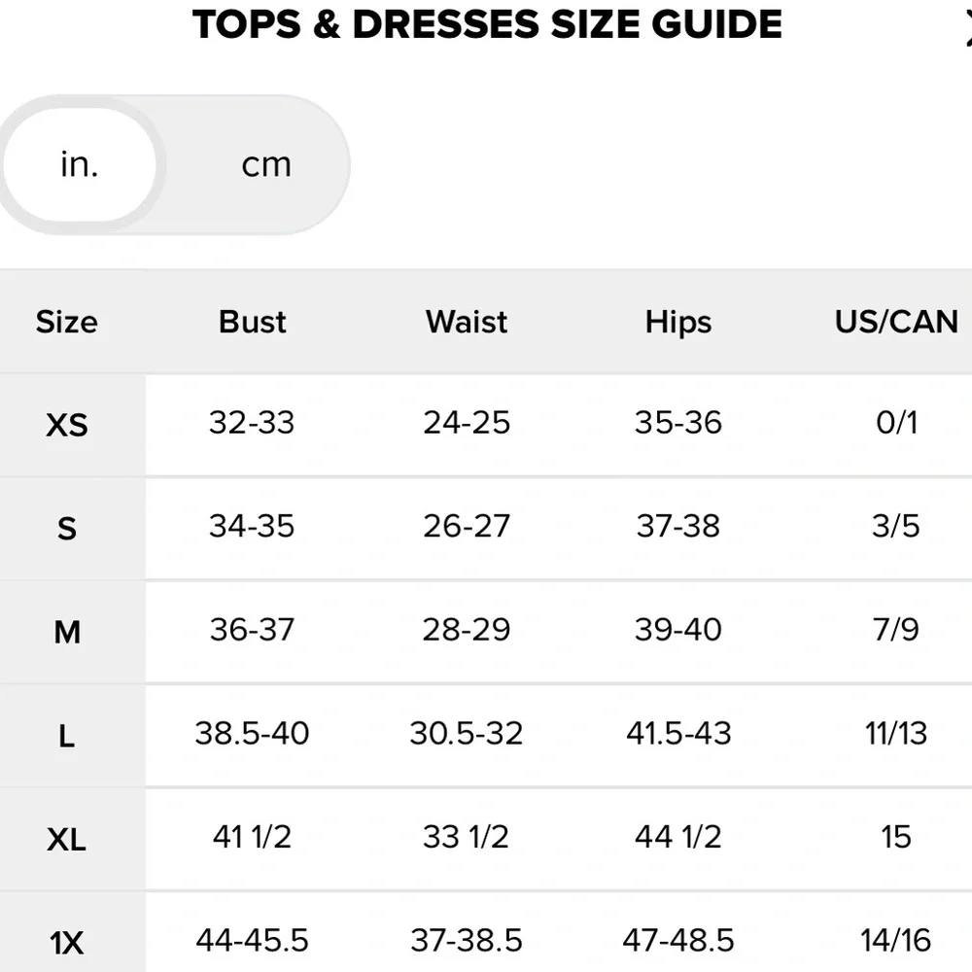Click the L hips value 41.5-43

point(678,733)
